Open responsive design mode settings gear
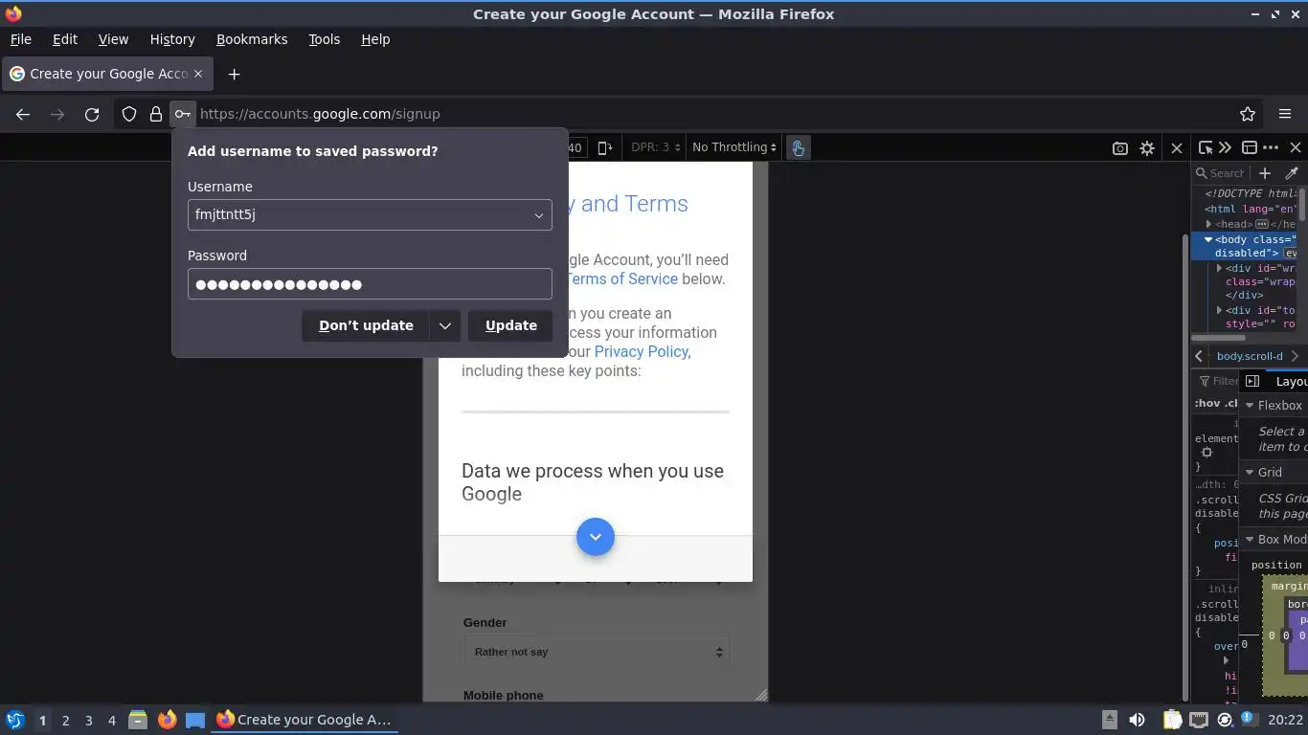The width and height of the screenshot is (1308, 735). (x=1147, y=148)
